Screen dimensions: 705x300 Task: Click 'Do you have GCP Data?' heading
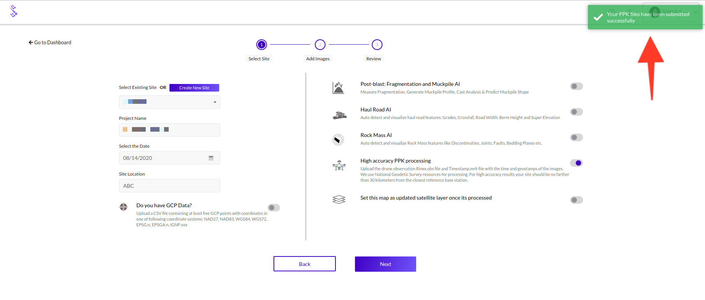pos(164,205)
